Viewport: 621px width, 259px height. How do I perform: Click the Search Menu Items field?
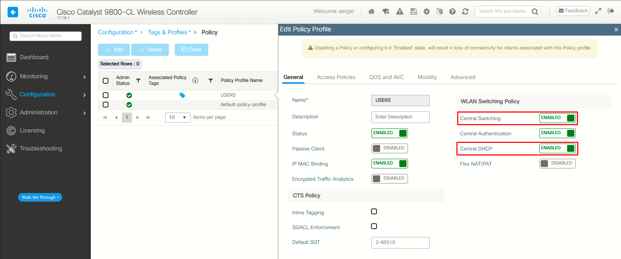click(46, 36)
